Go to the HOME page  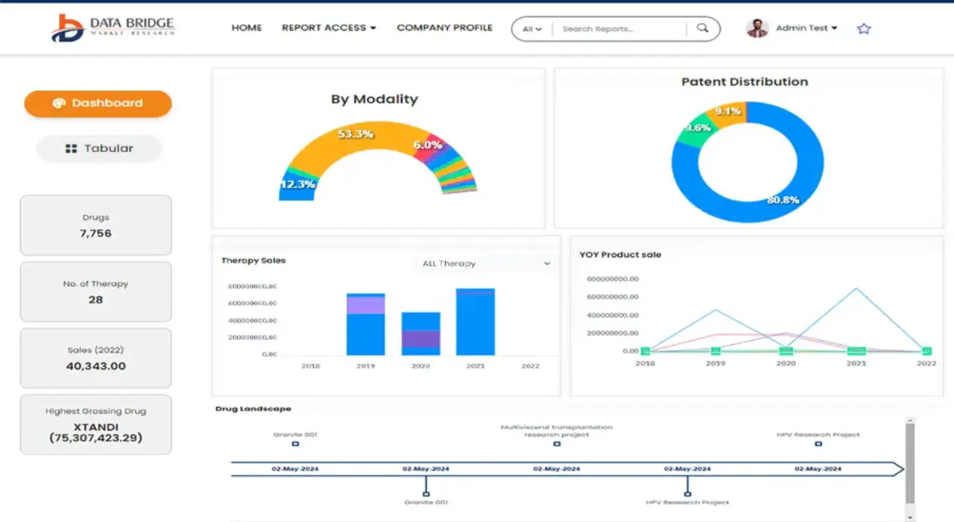(x=247, y=28)
